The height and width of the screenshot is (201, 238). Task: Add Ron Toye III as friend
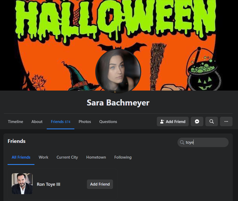[100, 184]
